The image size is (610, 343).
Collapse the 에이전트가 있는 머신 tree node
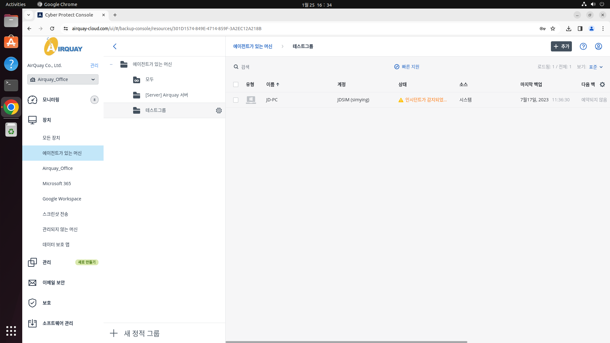pyautogui.click(x=111, y=64)
